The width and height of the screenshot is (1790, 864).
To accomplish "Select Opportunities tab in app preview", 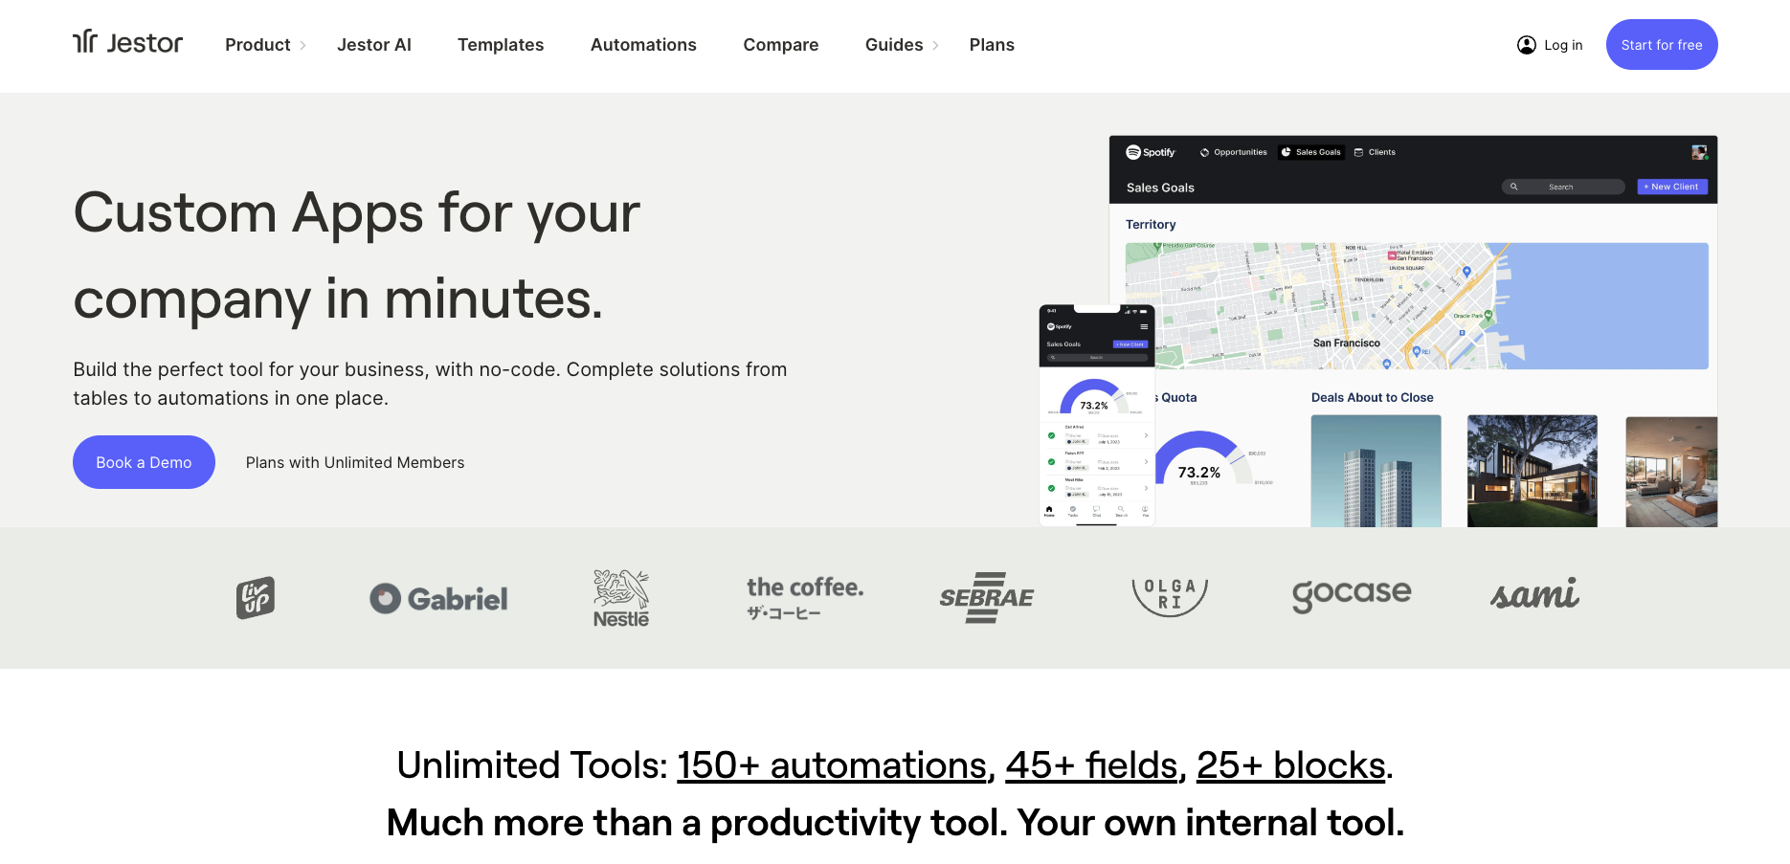I will point(1234,152).
